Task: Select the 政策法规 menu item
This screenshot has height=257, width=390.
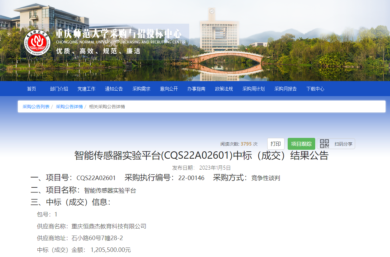Action: pyautogui.click(x=224, y=89)
